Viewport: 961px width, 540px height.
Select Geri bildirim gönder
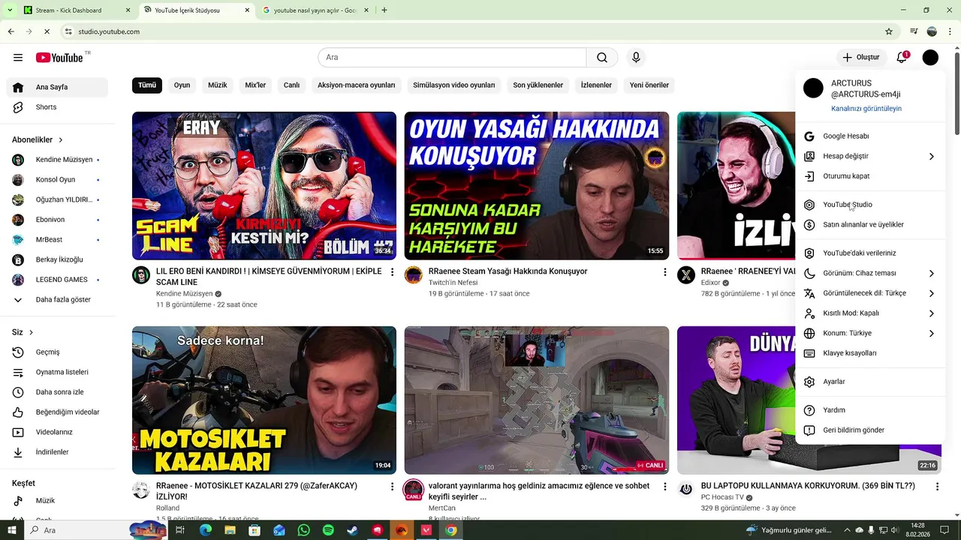(870, 430)
